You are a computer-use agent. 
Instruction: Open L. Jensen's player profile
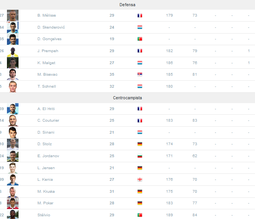46,168
